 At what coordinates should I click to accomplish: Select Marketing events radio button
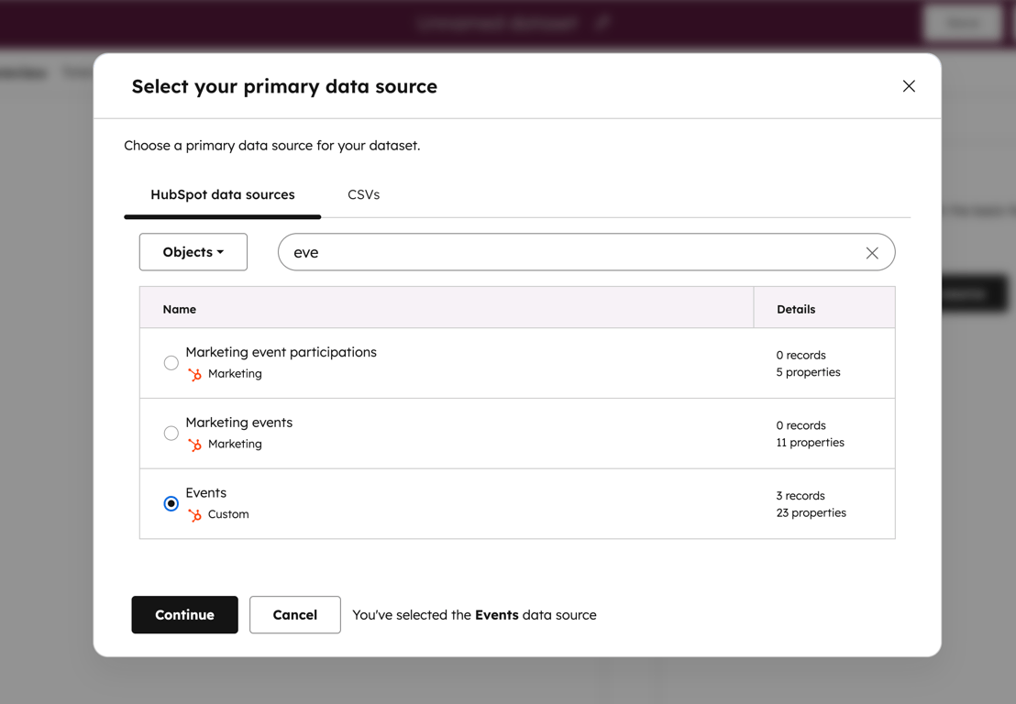click(x=171, y=434)
